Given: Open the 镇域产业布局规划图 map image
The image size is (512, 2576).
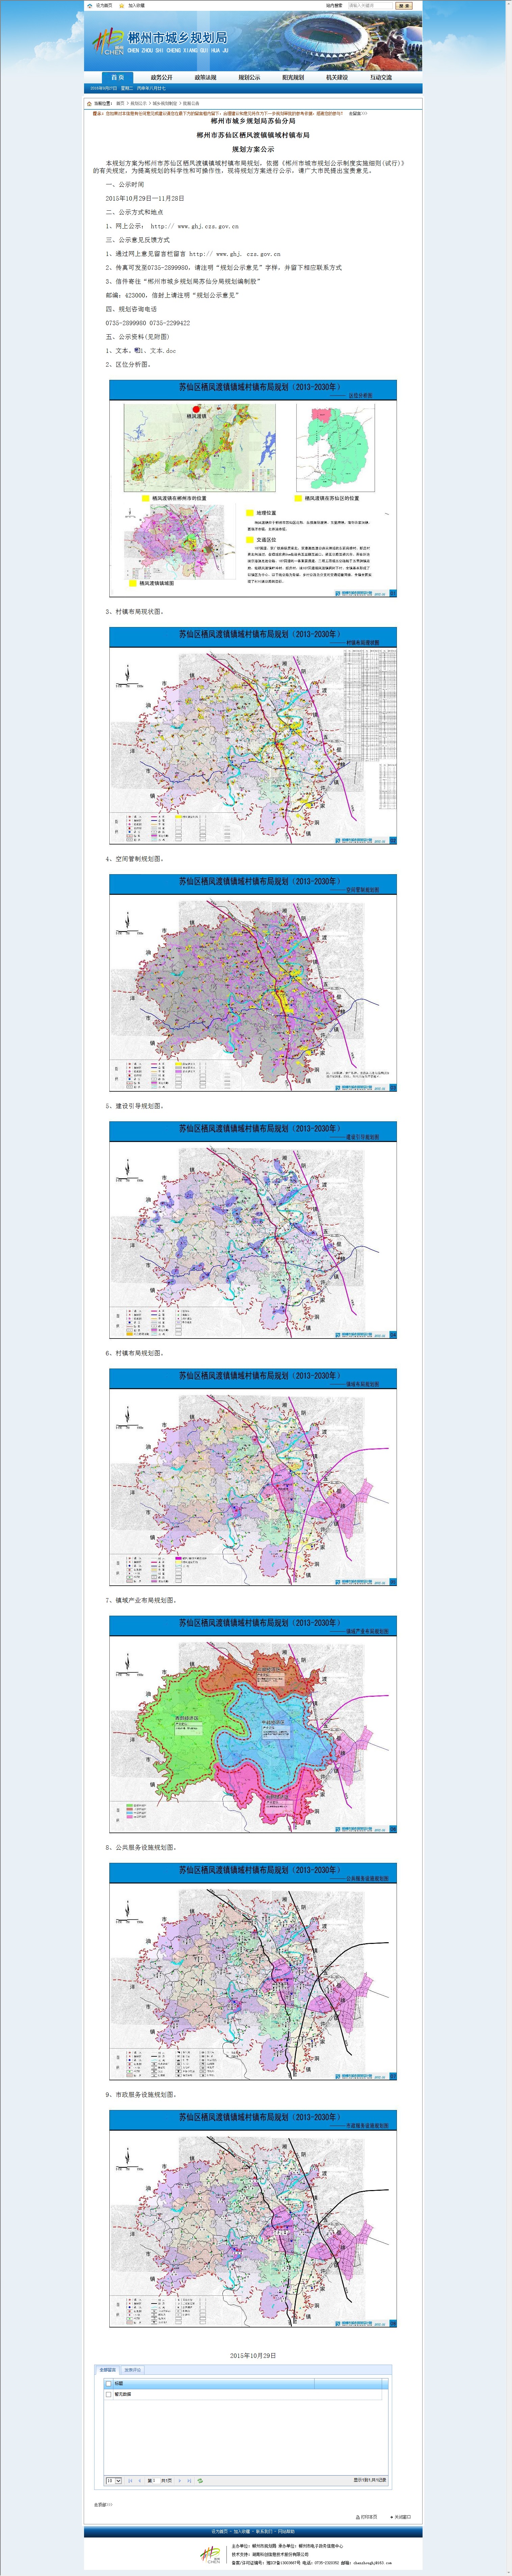Looking at the screenshot, I should tap(253, 1724).
